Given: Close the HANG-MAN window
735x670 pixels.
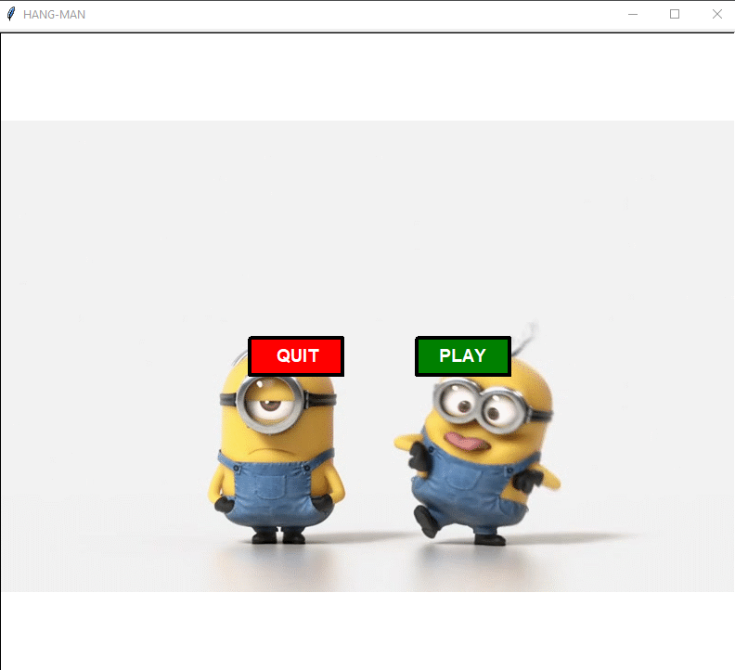Looking at the screenshot, I should pos(716,14).
